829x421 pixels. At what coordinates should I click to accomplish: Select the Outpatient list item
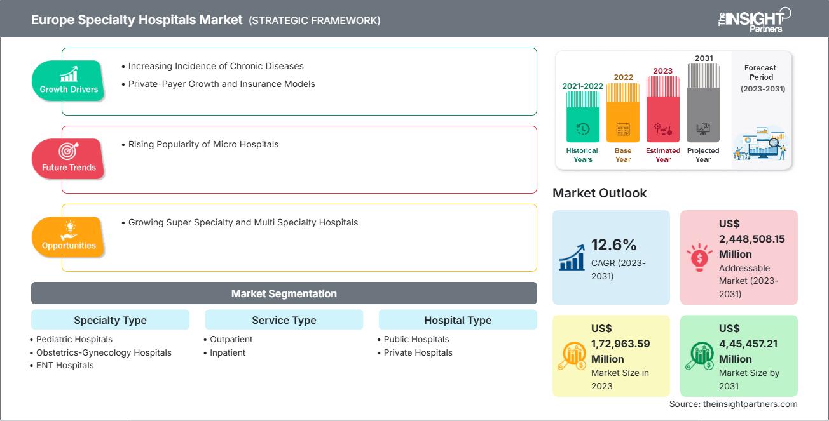coord(230,339)
